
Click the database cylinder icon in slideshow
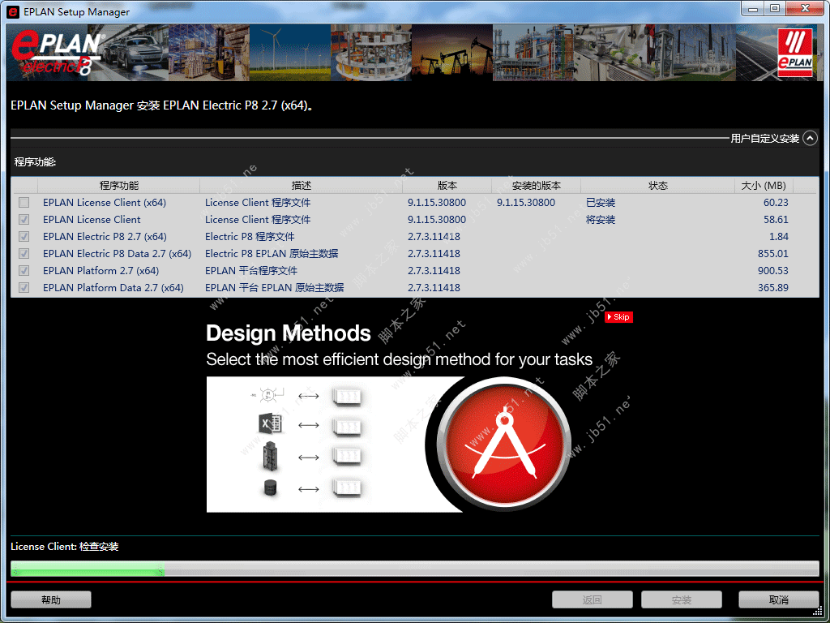coord(270,488)
